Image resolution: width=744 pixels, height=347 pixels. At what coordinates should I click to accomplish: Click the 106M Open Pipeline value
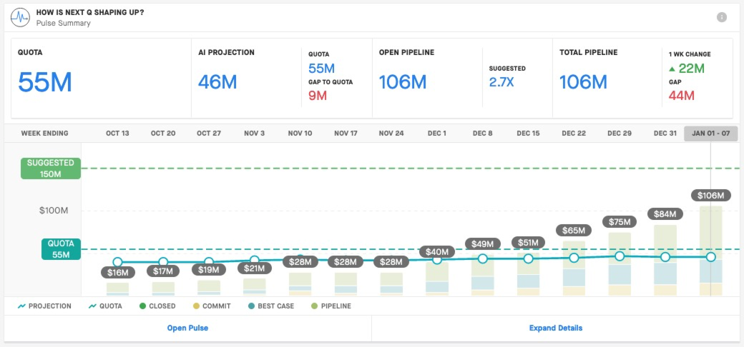tap(402, 82)
